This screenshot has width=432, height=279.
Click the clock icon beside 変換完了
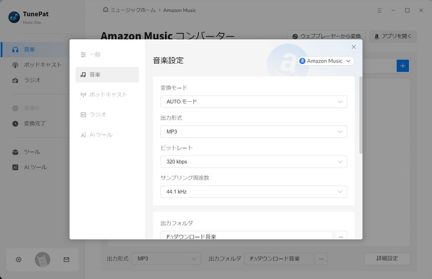coord(16,124)
